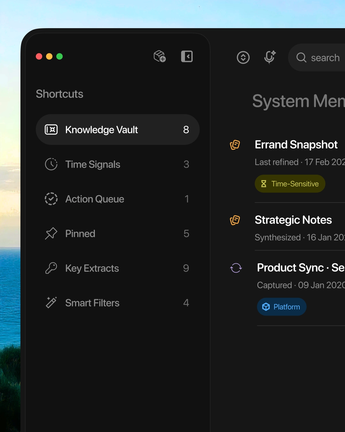Click the Errand Snapshot note icon

235,145
